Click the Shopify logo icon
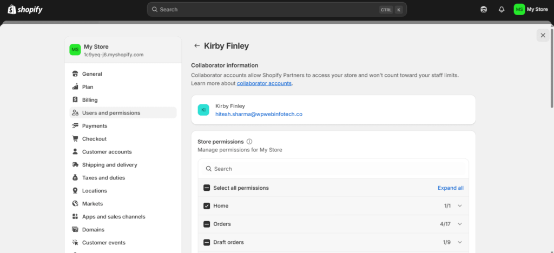This screenshot has width=554, height=253. tap(12, 10)
